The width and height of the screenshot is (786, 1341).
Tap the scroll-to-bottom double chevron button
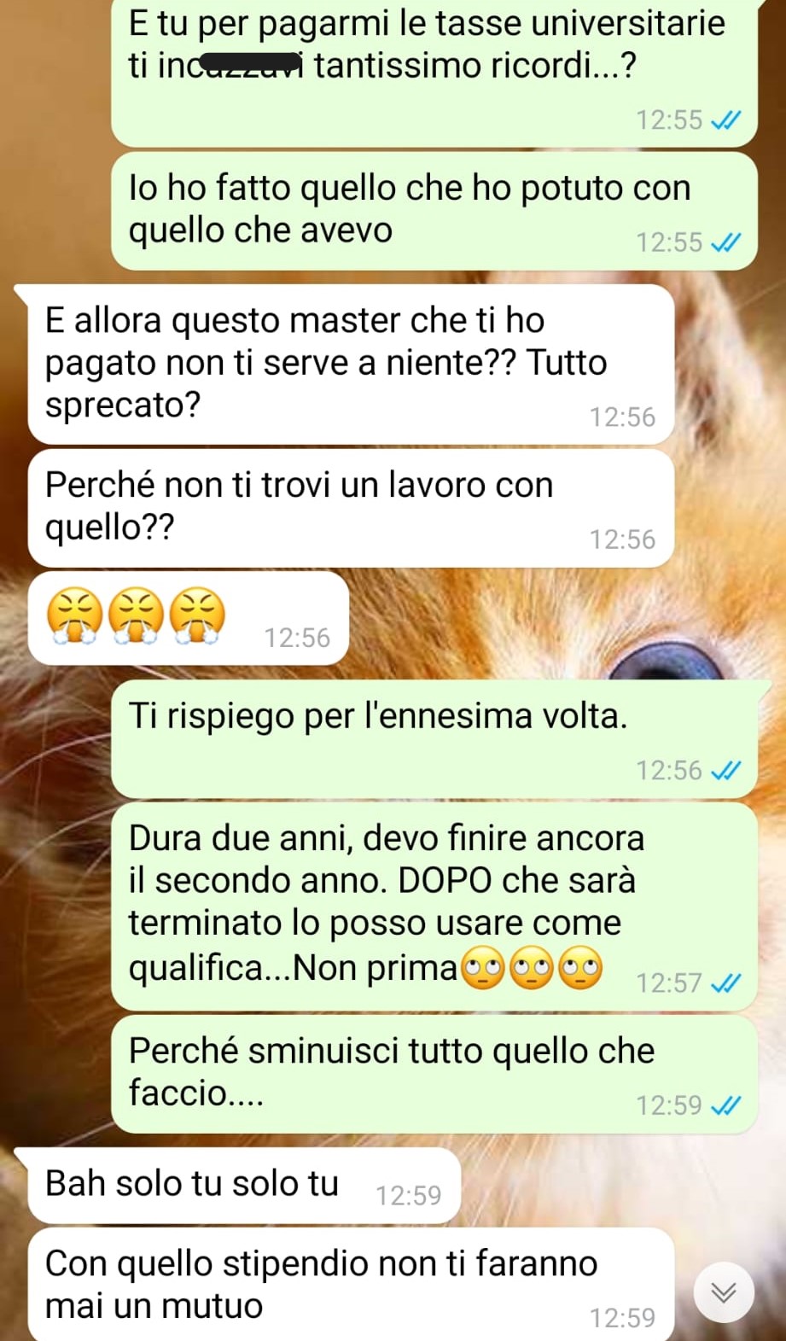(x=724, y=1291)
